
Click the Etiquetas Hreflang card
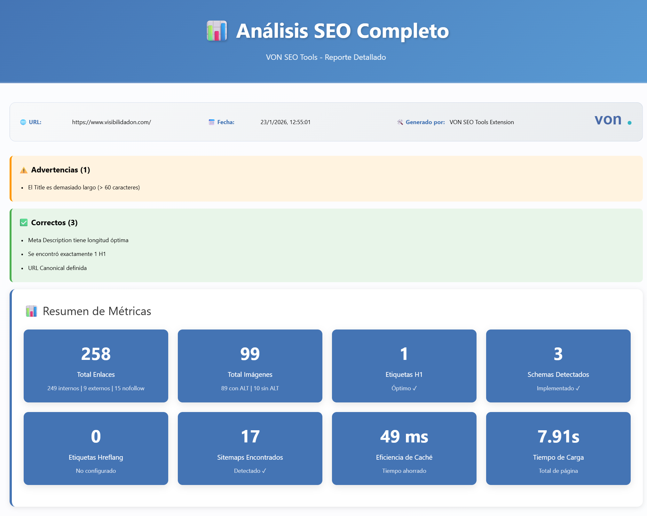[96, 448]
